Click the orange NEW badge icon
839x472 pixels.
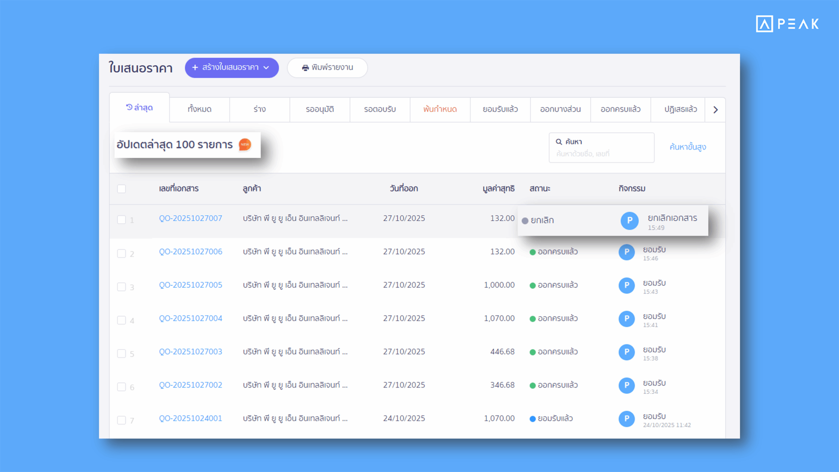(245, 144)
